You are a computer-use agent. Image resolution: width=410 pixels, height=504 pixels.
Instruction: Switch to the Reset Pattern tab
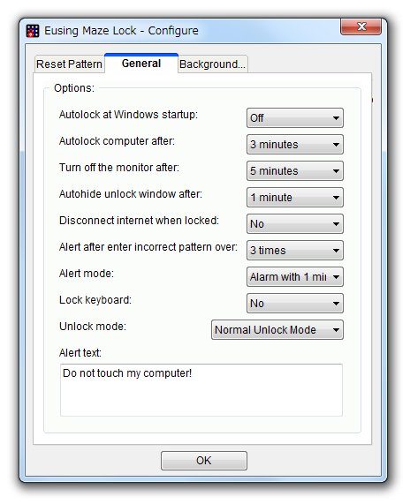[x=69, y=64]
